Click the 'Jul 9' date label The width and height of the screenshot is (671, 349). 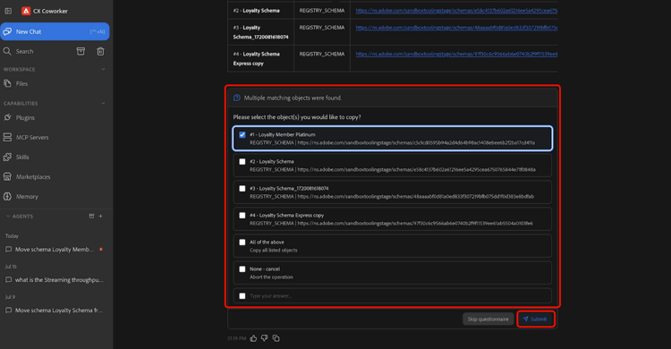[x=10, y=297]
